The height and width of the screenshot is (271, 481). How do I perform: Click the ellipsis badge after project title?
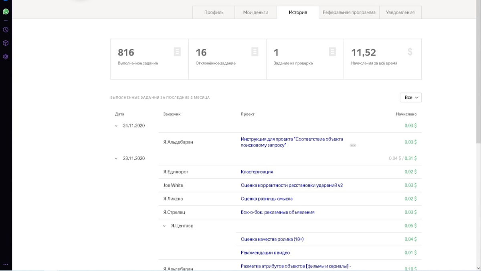click(353, 145)
